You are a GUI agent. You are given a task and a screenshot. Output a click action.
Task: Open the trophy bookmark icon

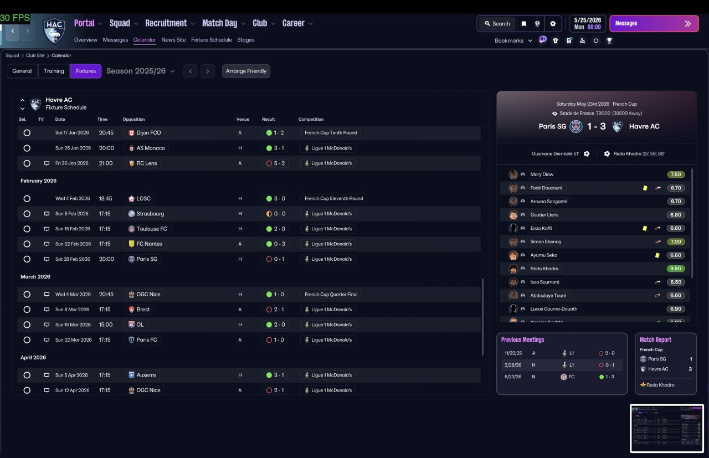click(609, 40)
